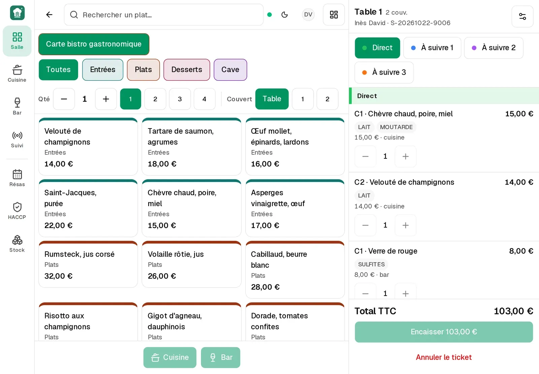Increase Velouté de champignons ticket quantity

coord(406,225)
